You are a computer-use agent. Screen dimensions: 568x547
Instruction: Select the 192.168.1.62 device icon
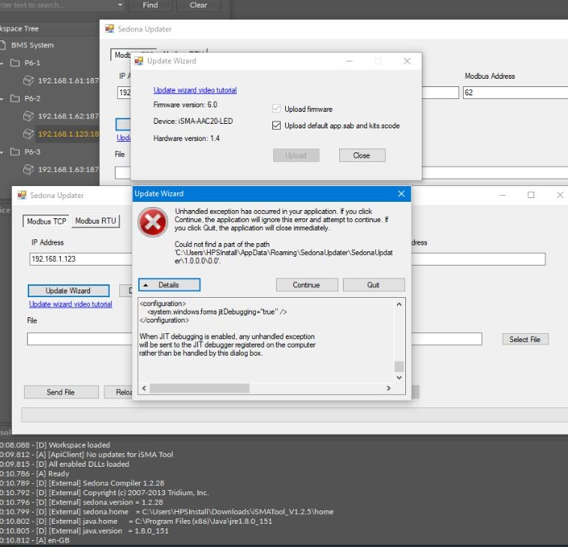point(29,116)
